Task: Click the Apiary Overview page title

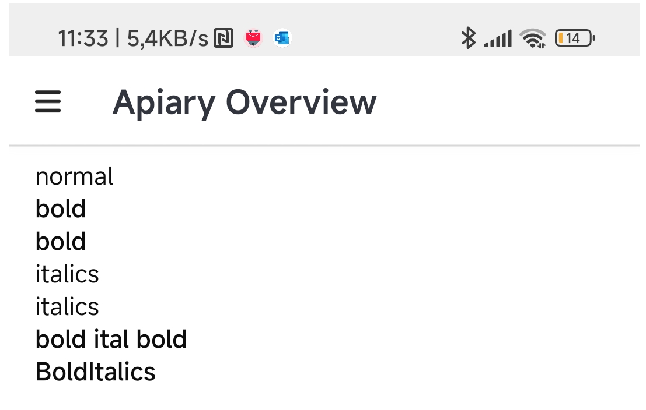Action: pos(245,102)
